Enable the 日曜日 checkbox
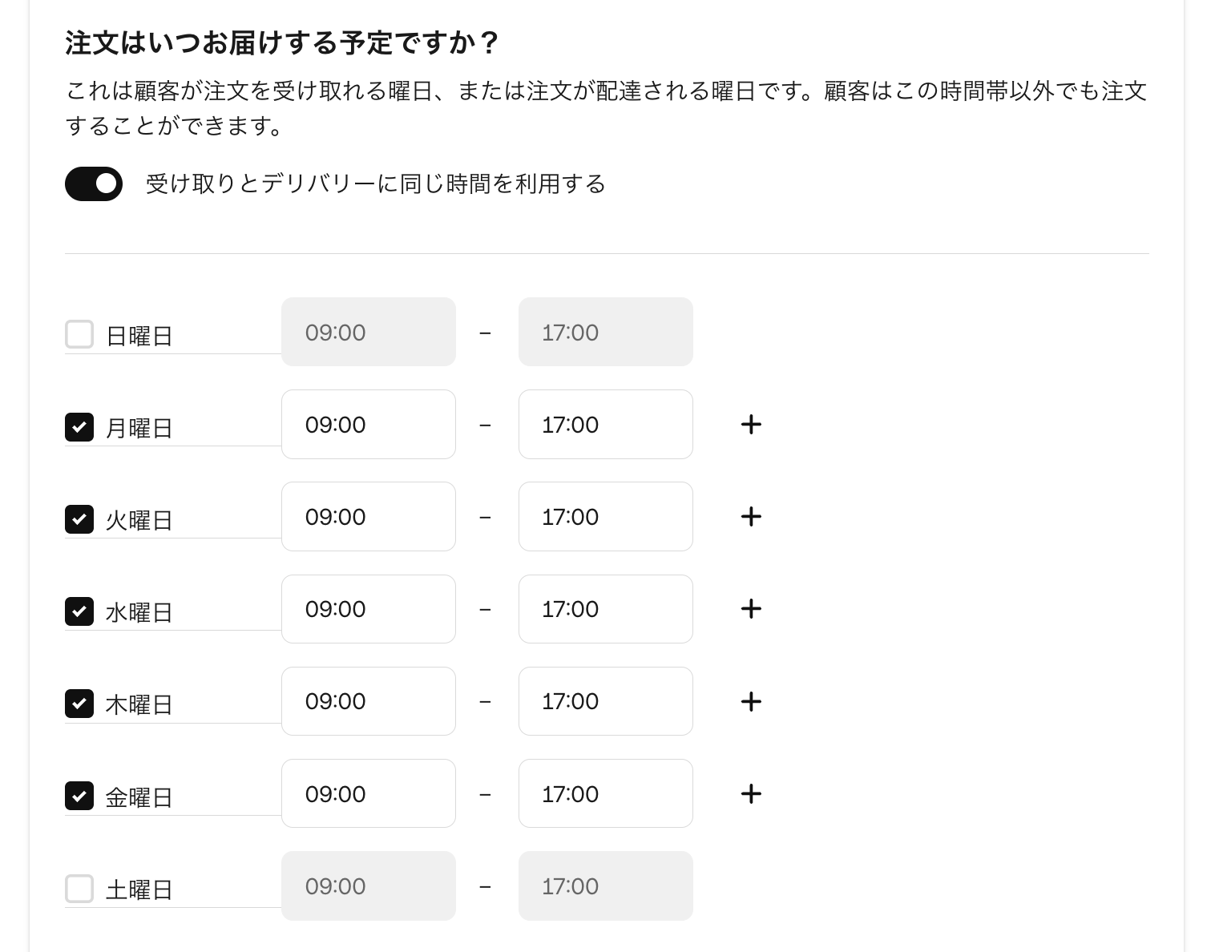The width and height of the screenshot is (1215, 952). (79, 334)
